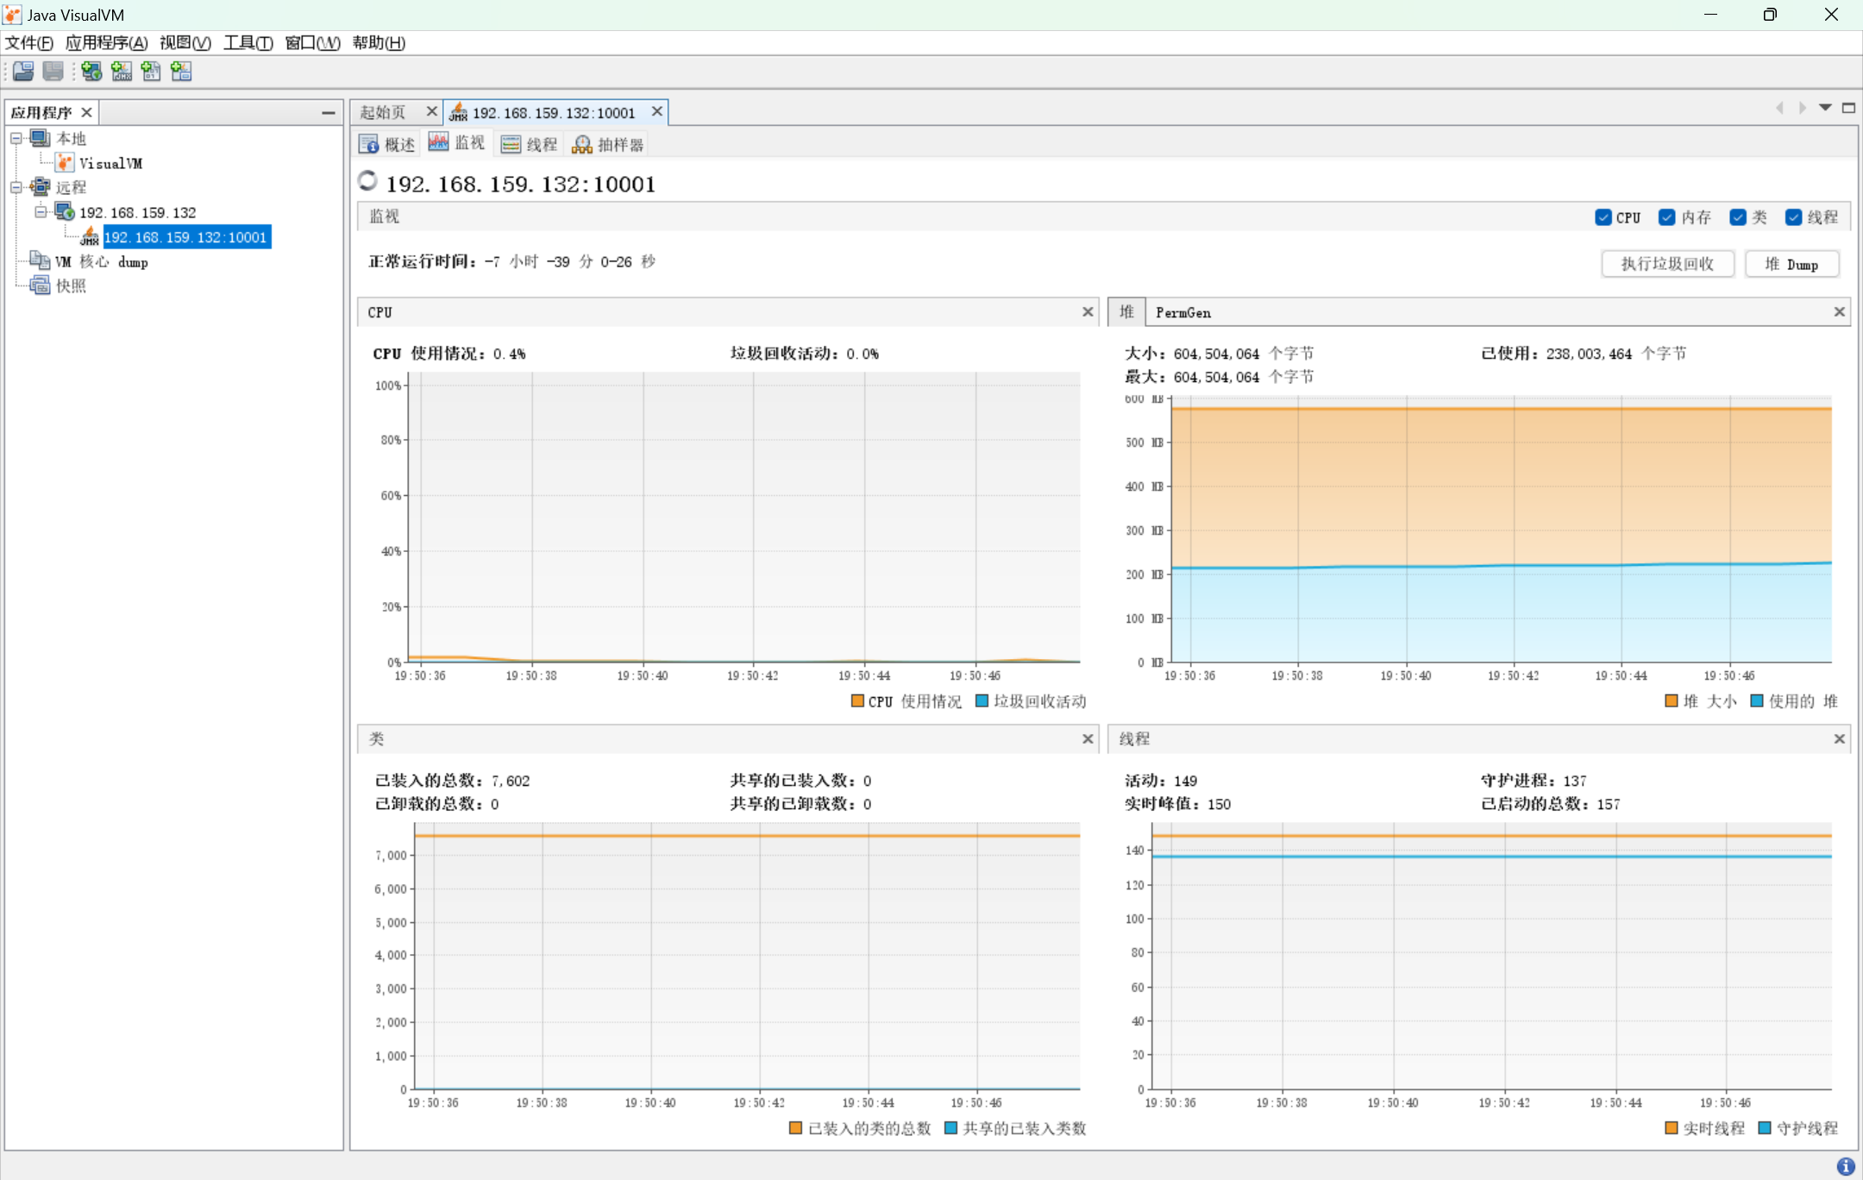Click the VM 核心 dump tree icon

40,261
